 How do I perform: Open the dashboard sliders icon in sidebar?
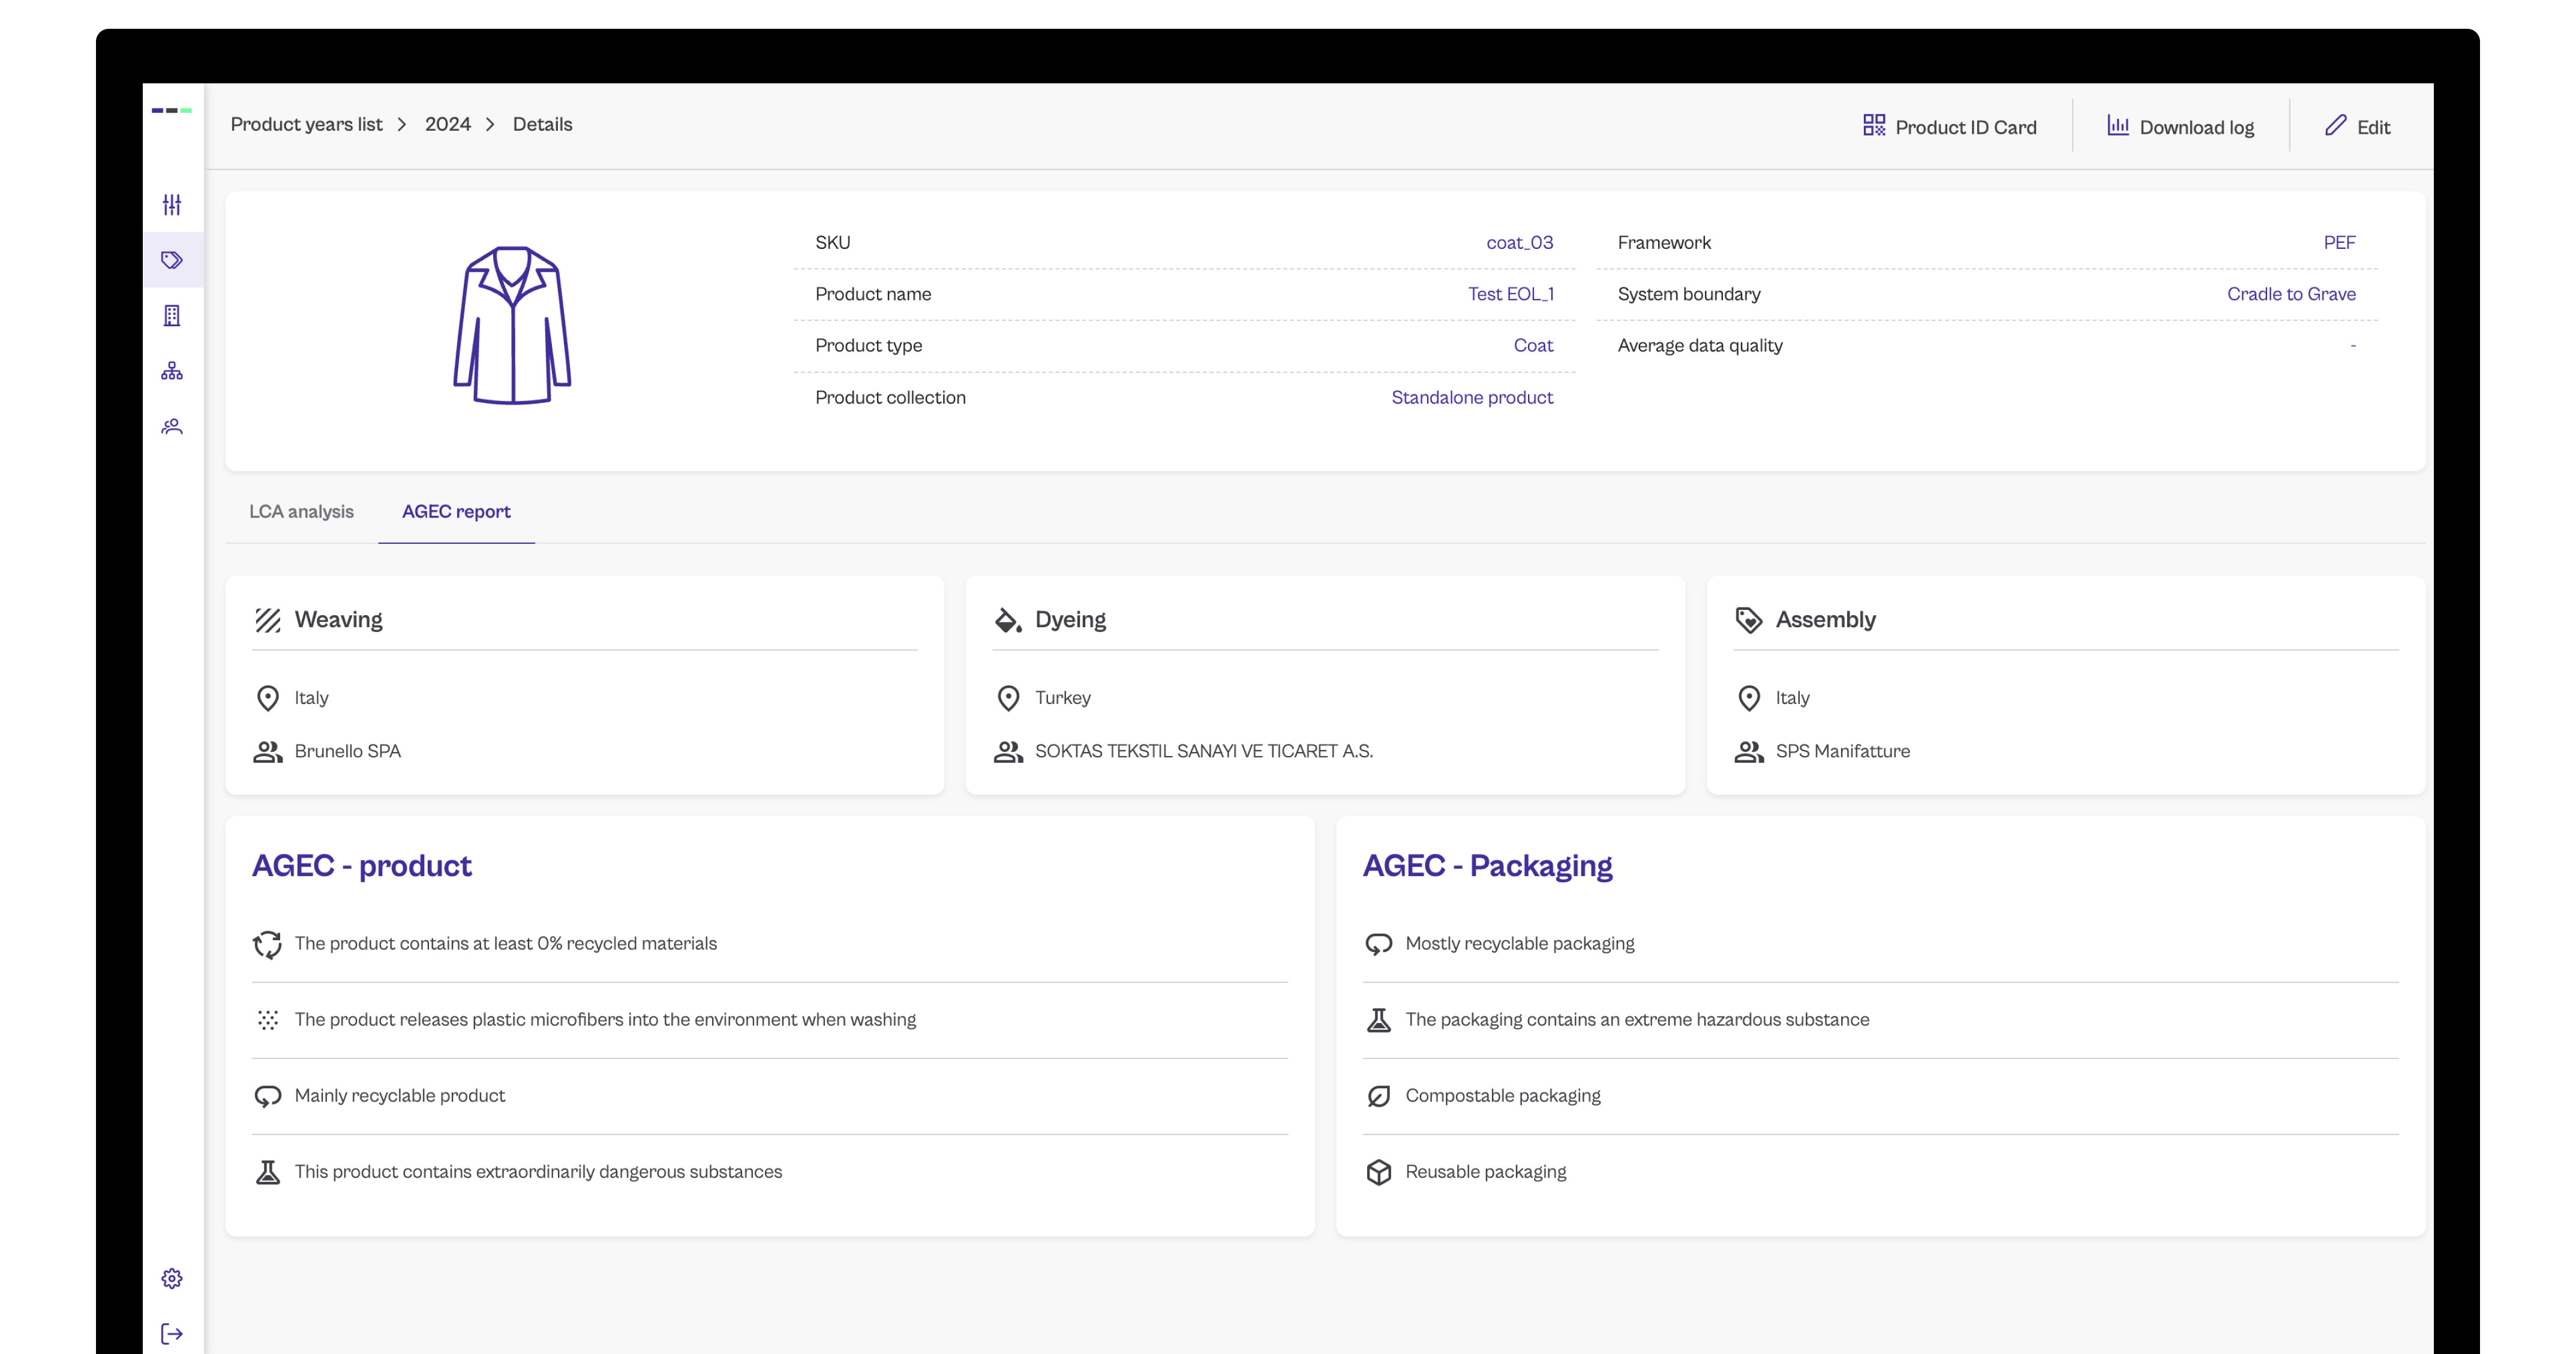(x=172, y=205)
